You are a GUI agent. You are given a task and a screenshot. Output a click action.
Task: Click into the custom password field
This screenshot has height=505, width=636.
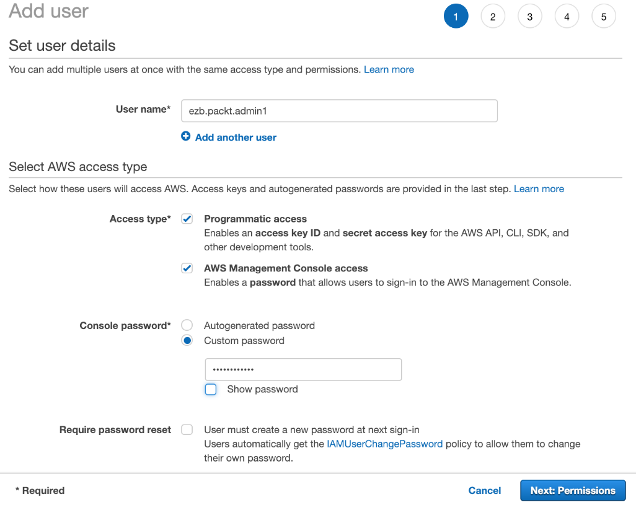(x=303, y=369)
